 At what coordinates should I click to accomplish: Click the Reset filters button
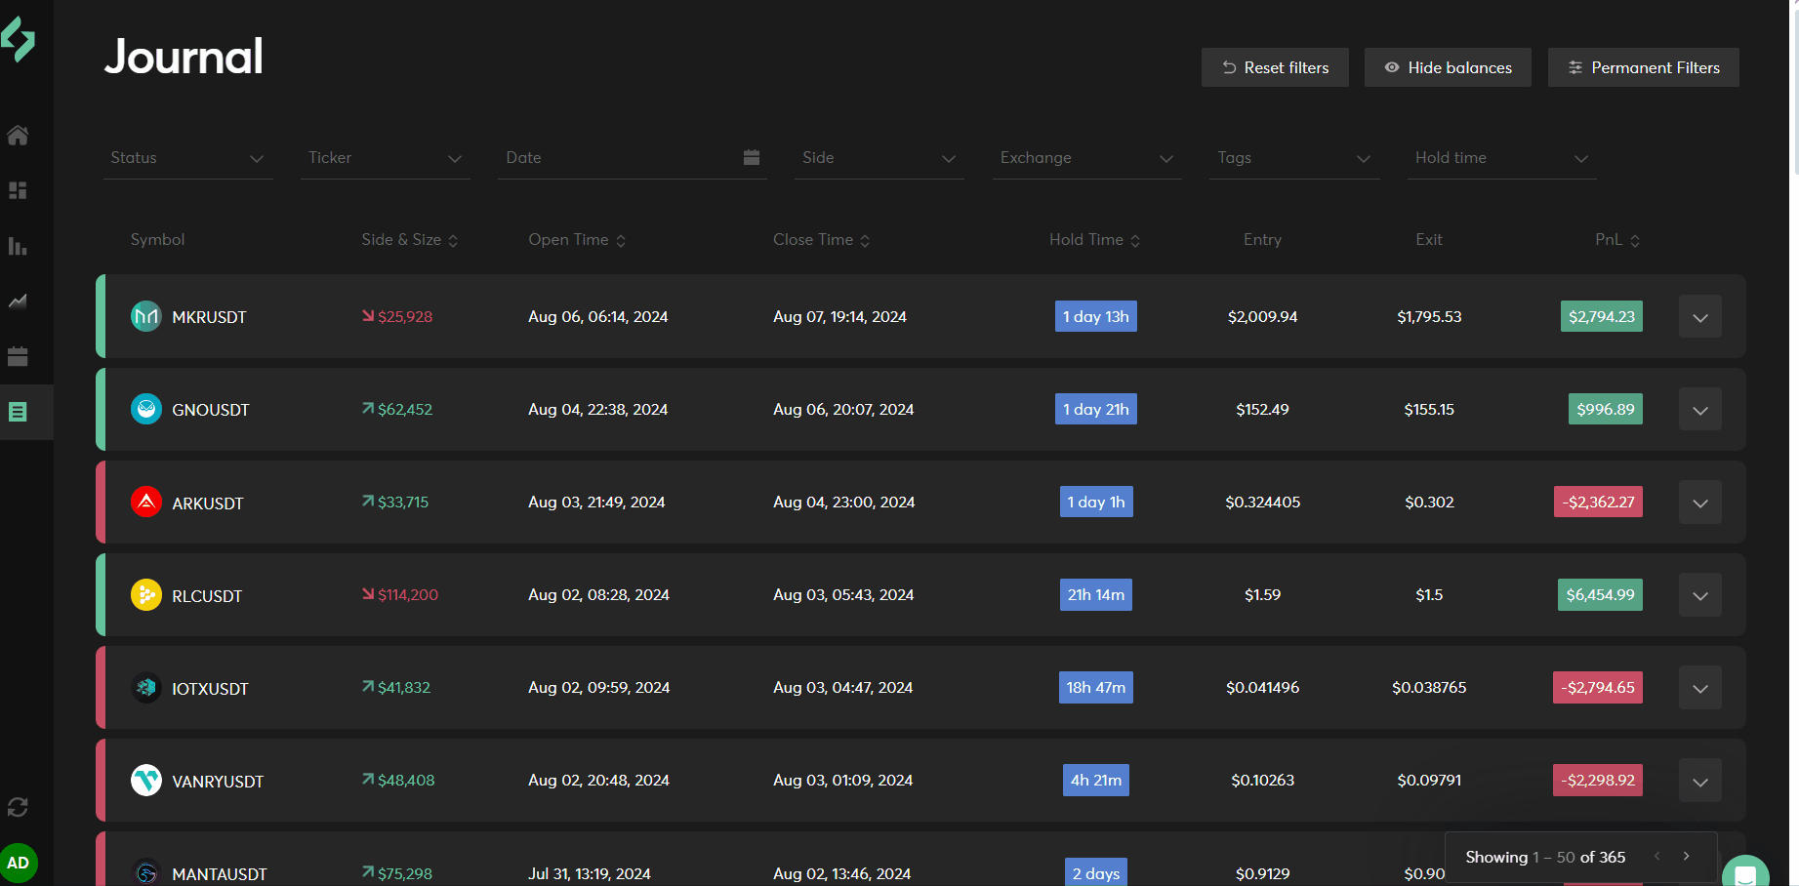click(x=1275, y=67)
